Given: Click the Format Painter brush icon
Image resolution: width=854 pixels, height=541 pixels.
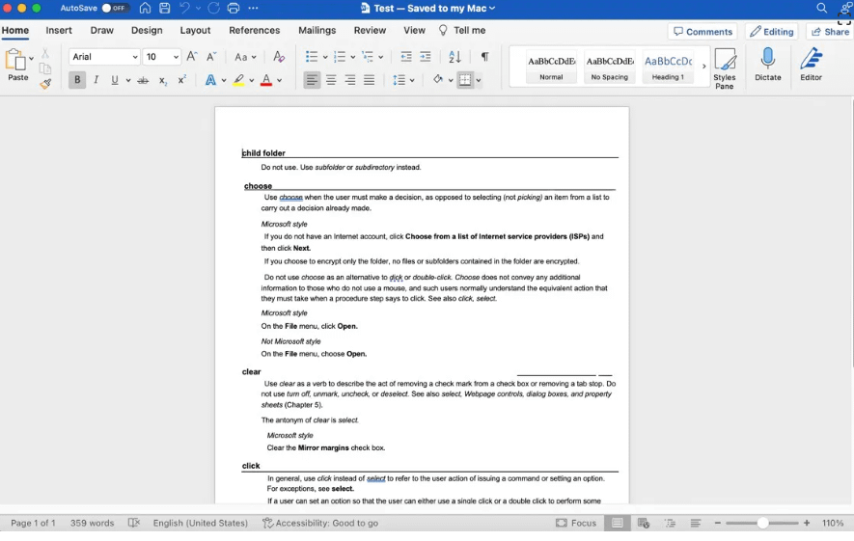Looking at the screenshot, I should 45,84.
